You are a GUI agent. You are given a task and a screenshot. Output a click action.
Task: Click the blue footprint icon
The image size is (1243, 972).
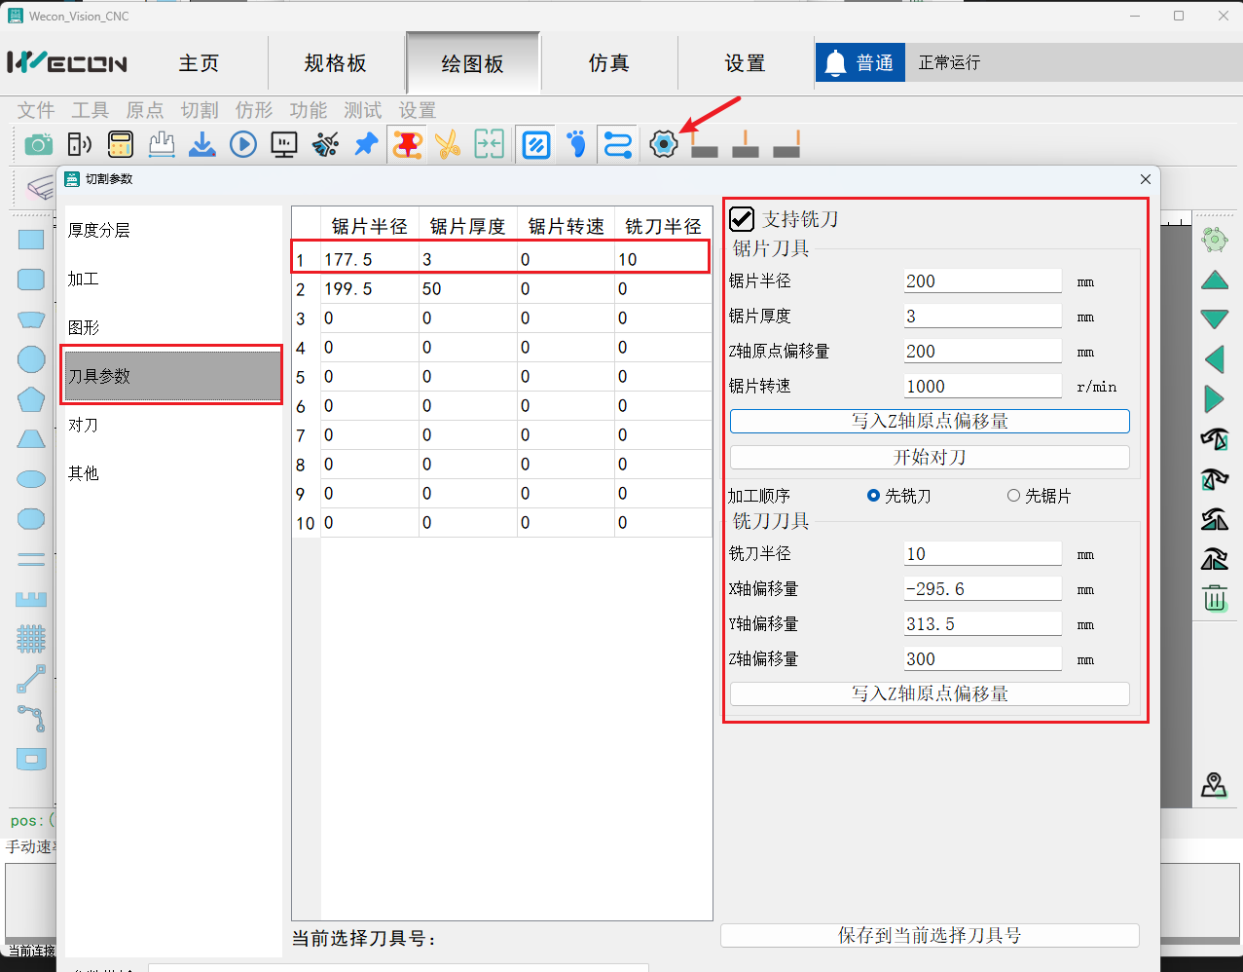[577, 145]
